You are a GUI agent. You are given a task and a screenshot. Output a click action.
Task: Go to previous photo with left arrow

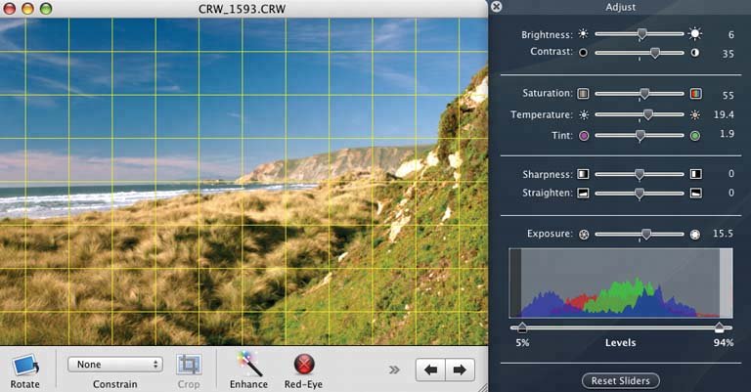point(430,370)
